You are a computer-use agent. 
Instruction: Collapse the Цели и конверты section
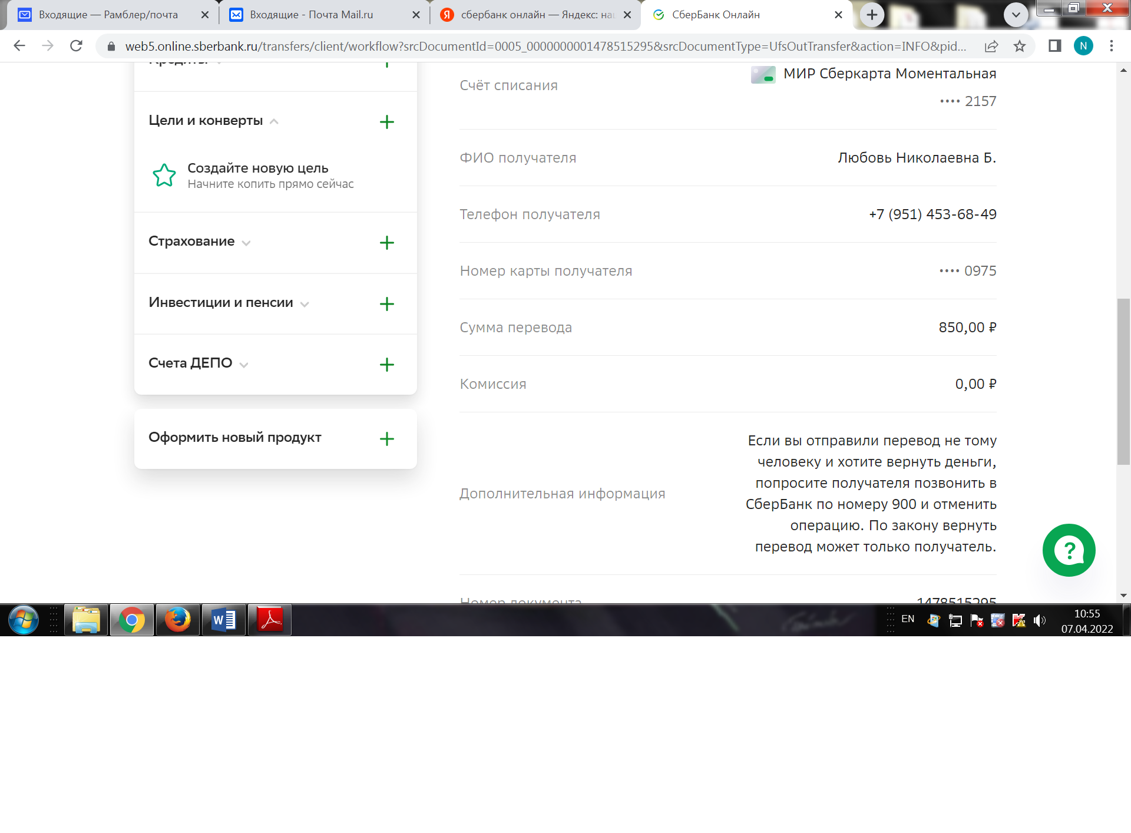tap(274, 121)
